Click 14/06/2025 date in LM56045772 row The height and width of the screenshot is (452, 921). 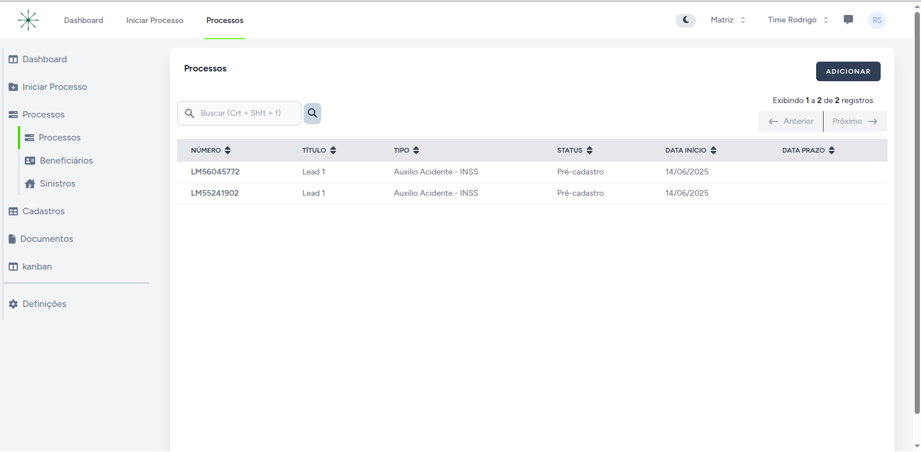[x=687, y=172]
